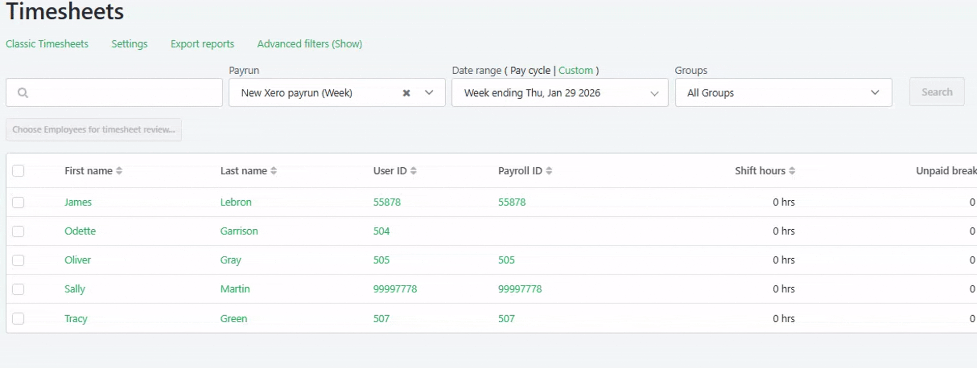Sort by Shift hours column arrows
Image resolution: width=977 pixels, height=368 pixels.
[x=792, y=171]
